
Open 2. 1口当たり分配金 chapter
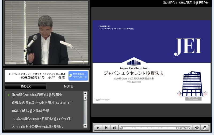37,127
